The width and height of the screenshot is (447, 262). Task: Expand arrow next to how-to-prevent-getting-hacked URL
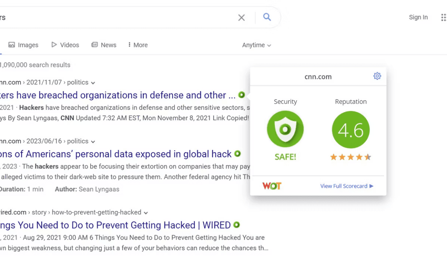point(146,213)
